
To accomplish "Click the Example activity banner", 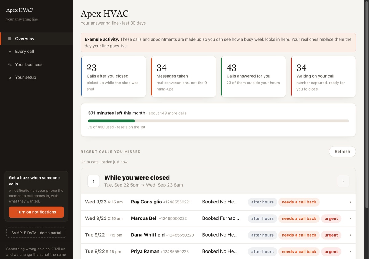I will pos(218,43).
